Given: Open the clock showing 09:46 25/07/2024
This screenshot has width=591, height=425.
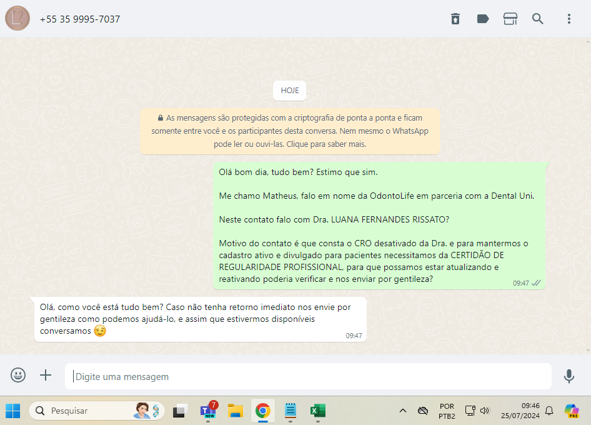Looking at the screenshot, I should (520, 411).
